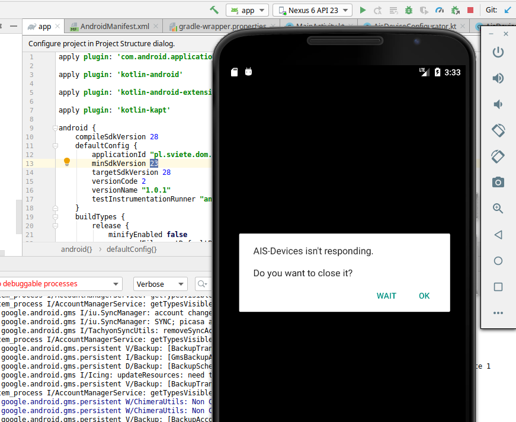The width and height of the screenshot is (516, 422).
Task: Click the red Stop button
Action: (x=470, y=10)
